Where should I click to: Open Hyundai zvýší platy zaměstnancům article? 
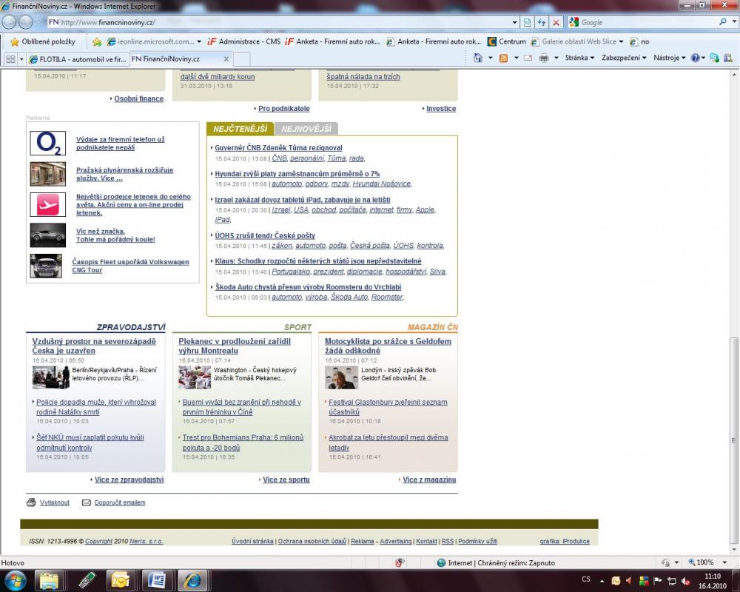297,174
